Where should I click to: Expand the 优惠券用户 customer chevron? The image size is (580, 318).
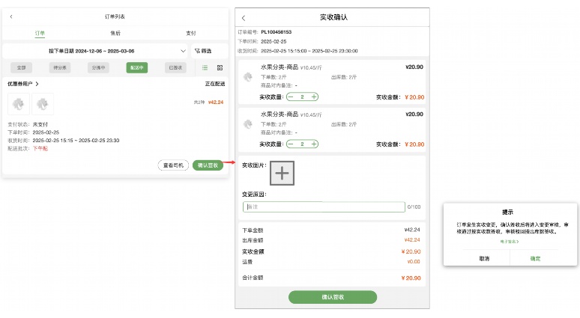pos(37,84)
